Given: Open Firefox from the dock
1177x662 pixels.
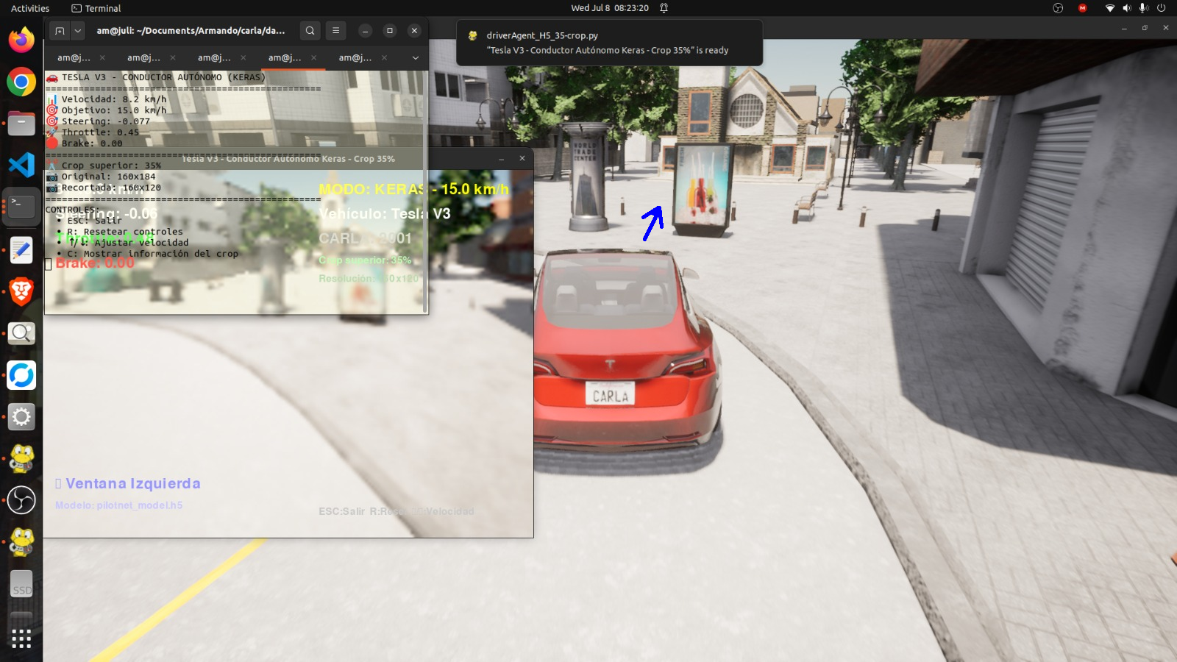Looking at the screenshot, I should (x=21, y=40).
